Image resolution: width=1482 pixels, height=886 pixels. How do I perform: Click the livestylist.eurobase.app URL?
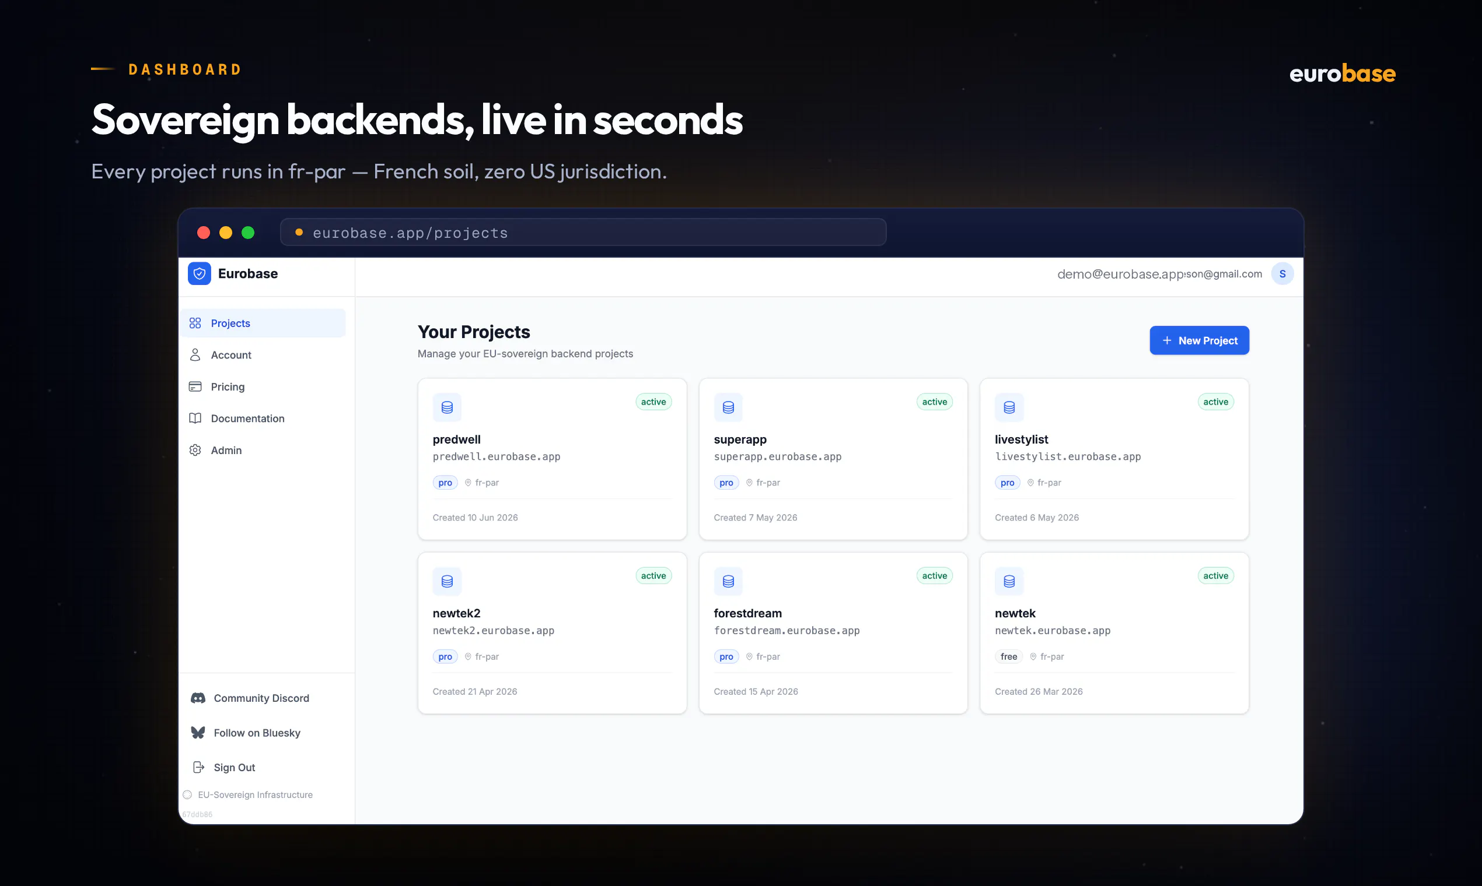coord(1067,457)
